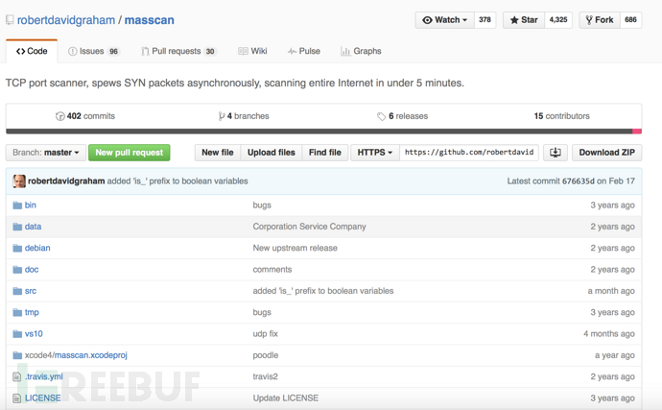Open the Pulse tab
This screenshot has height=410, width=662.
[304, 51]
